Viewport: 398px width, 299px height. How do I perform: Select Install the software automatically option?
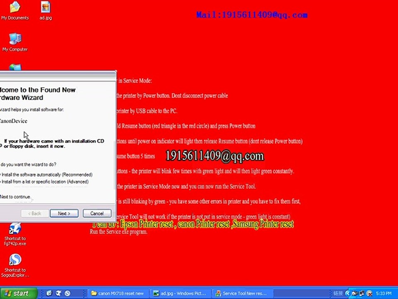[46, 175]
